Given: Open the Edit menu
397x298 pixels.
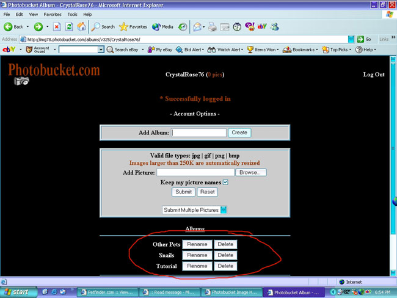Looking at the screenshot, I should [x=20, y=15].
